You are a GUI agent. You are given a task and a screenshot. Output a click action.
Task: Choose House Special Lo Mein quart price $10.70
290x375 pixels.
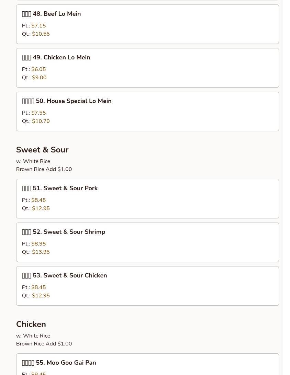click(x=41, y=121)
